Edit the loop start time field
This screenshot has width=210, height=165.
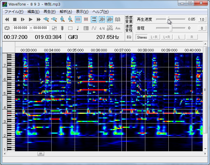click(x=21, y=28)
